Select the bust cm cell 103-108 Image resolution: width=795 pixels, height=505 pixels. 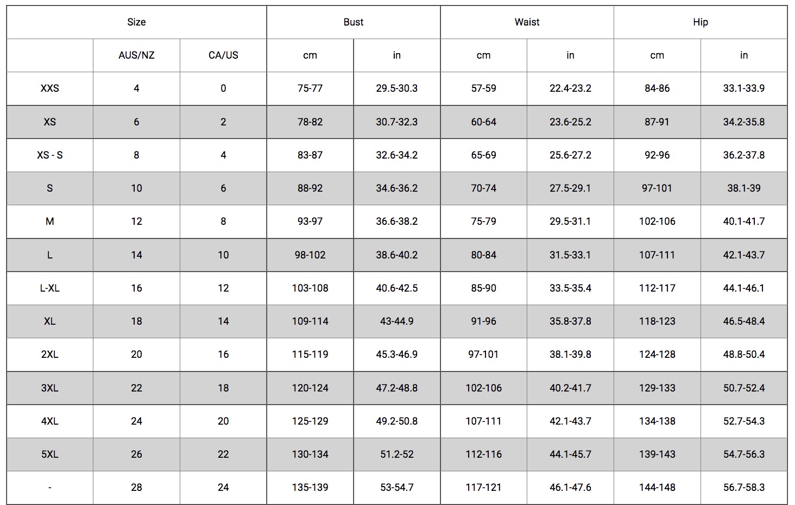(x=310, y=288)
